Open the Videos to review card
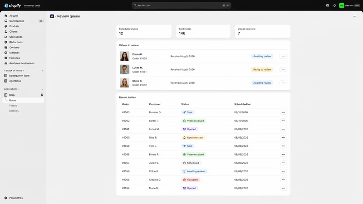 click(x=263, y=31)
